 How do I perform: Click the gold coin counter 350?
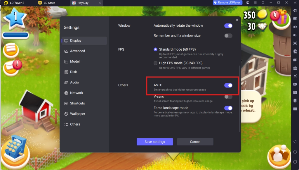click(255, 15)
